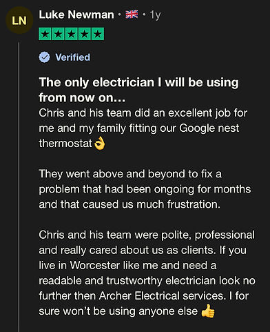Image resolution: width=270 pixels, height=332 pixels.
Task: Click the word Worcester in the review
Action: 95,265
